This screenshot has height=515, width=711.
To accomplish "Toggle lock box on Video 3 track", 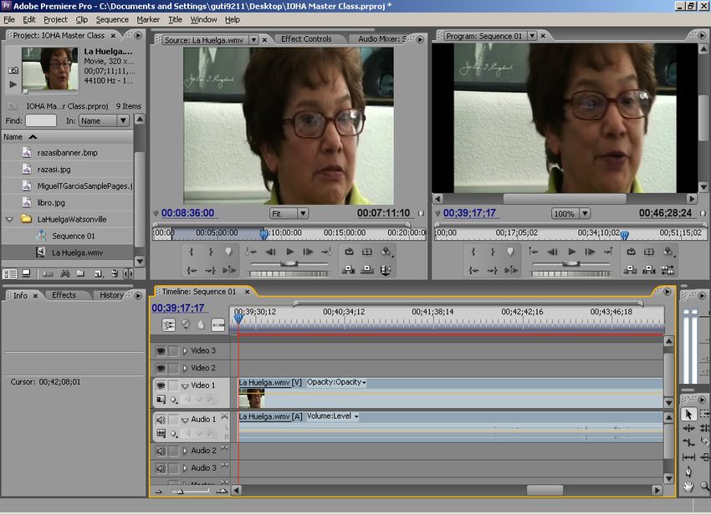I will click(x=173, y=351).
